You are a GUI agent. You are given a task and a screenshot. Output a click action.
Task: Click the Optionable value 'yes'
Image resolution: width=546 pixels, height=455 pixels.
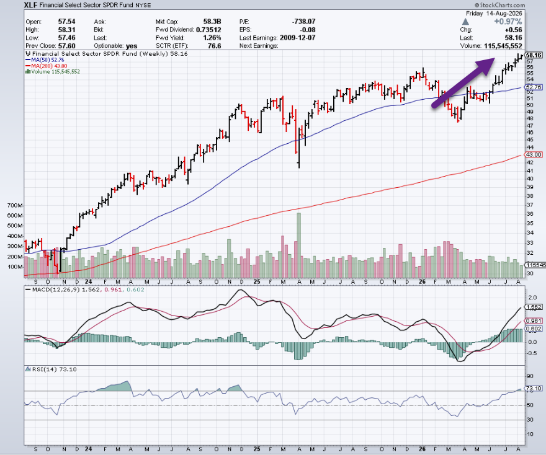(132, 46)
